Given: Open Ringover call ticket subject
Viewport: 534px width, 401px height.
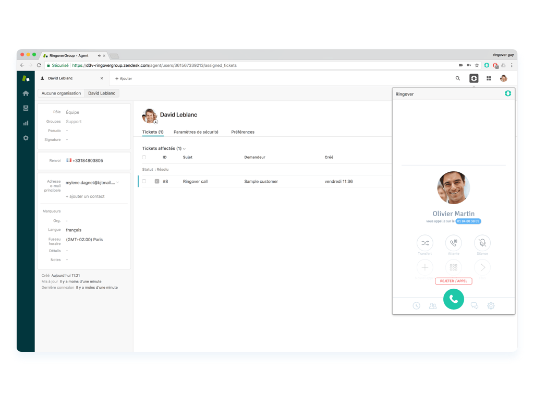Looking at the screenshot, I should click(195, 181).
